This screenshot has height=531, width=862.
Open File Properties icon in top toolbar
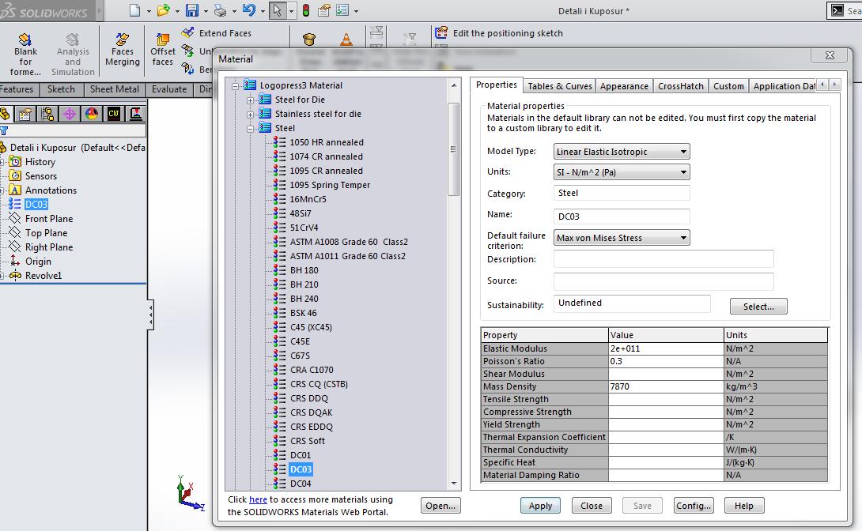324,10
